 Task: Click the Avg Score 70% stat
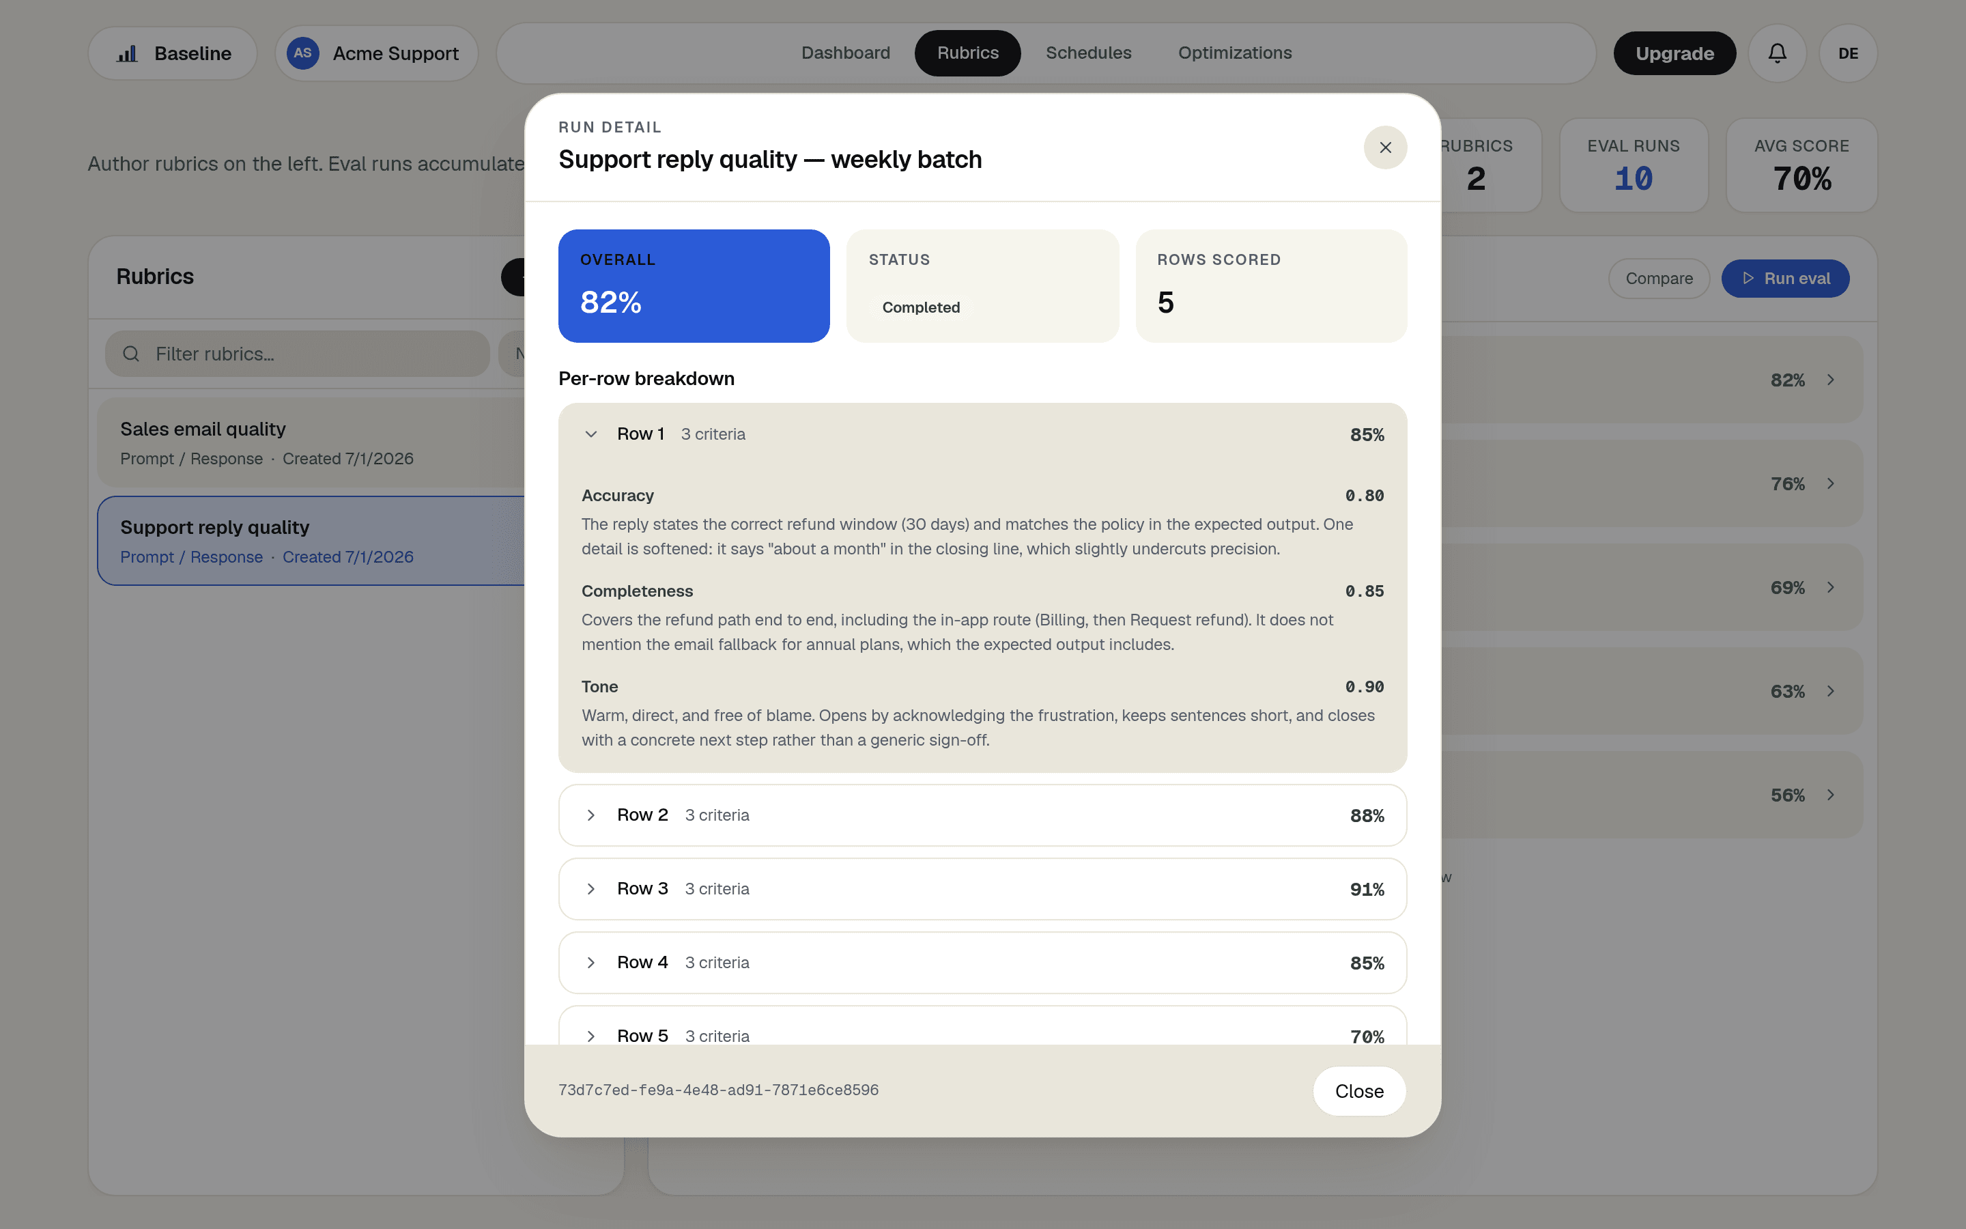pyautogui.click(x=1802, y=166)
